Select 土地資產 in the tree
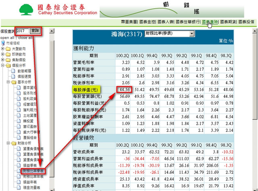This screenshot has height=191, width=258. pos(30,116)
